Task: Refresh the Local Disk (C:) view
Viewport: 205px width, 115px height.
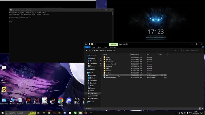Action: [178, 50]
